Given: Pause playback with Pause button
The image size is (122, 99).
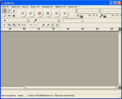Looking at the screenshot, I should pyautogui.click(x=48, y=14).
